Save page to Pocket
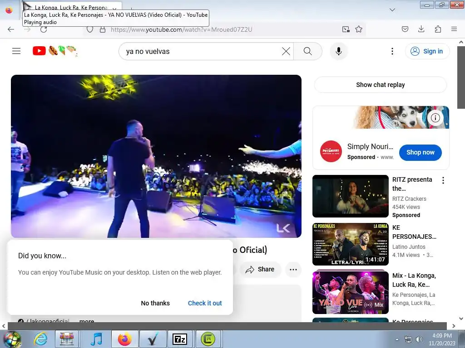 [405, 29]
